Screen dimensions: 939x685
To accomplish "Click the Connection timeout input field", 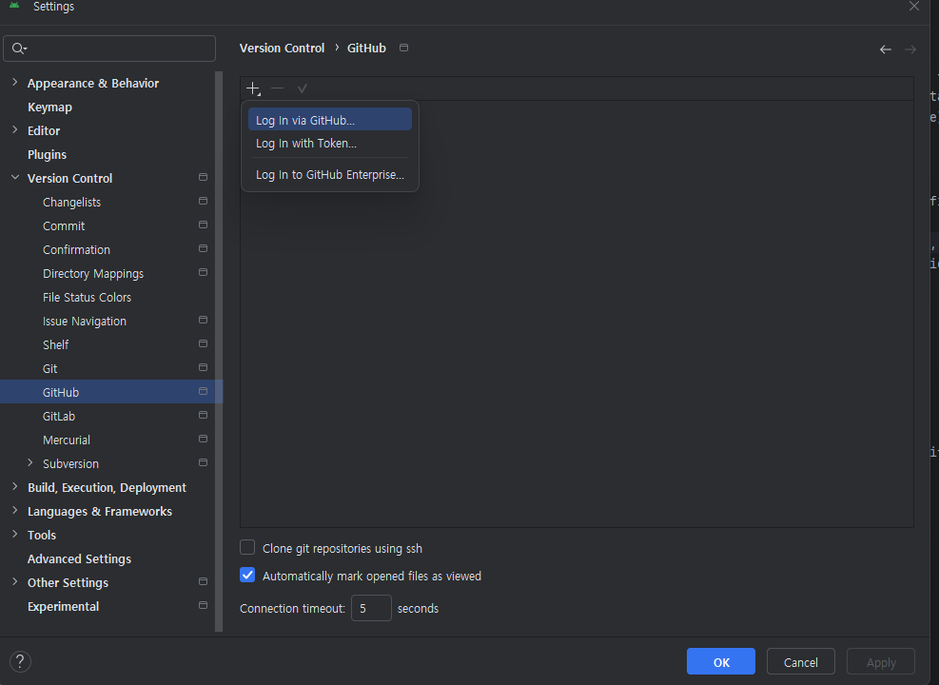I will coord(371,608).
